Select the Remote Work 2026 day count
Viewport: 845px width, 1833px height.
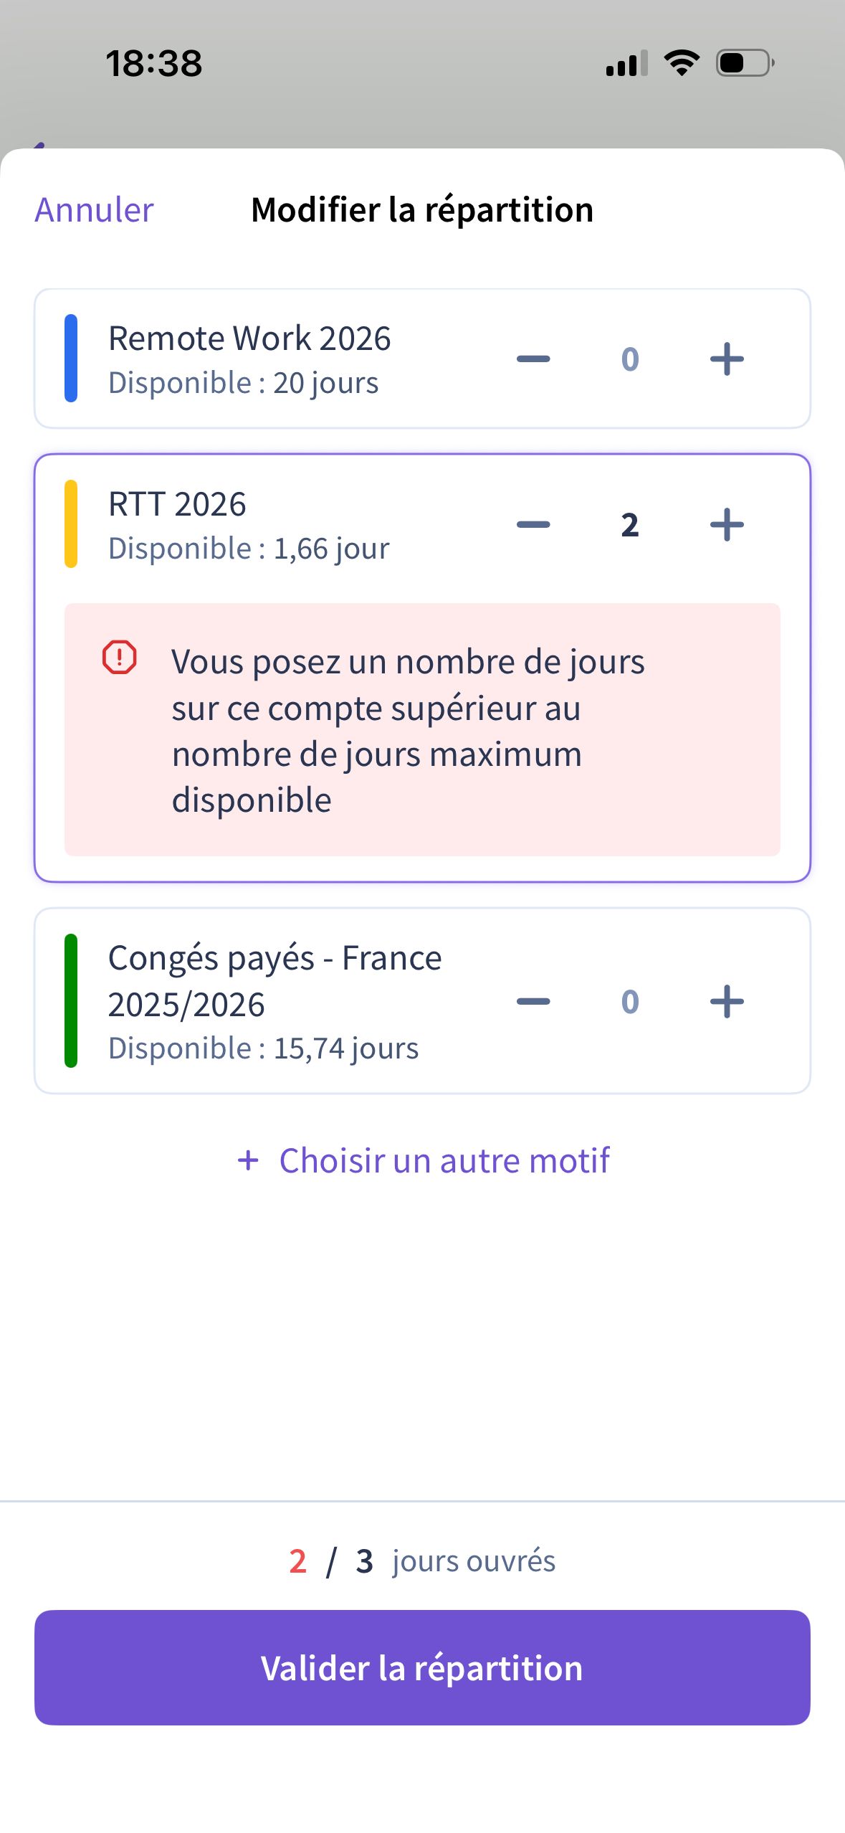click(x=630, y=359)
